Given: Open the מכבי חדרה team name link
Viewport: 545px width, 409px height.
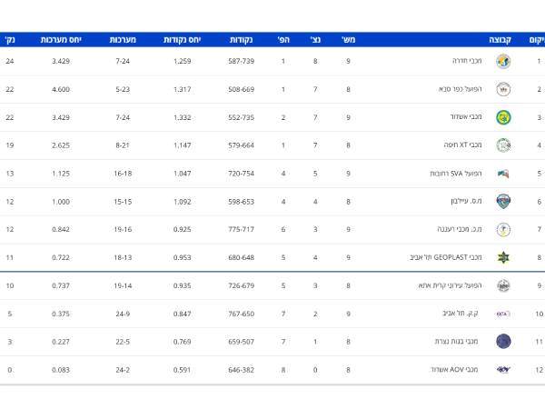Looking at the screenshot, I should [470, 62].
